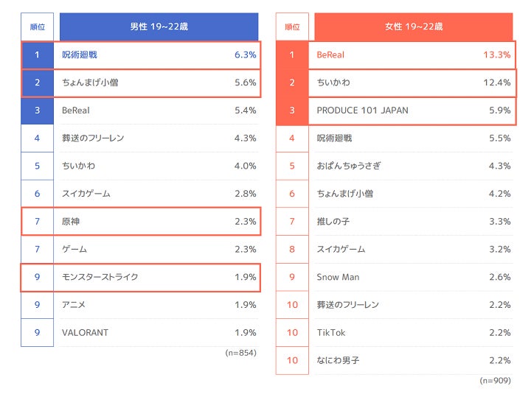The height and width of the screenshot is (397, 531).
Task: Click the TikTok entry
Action: click(x=331, y=332)
